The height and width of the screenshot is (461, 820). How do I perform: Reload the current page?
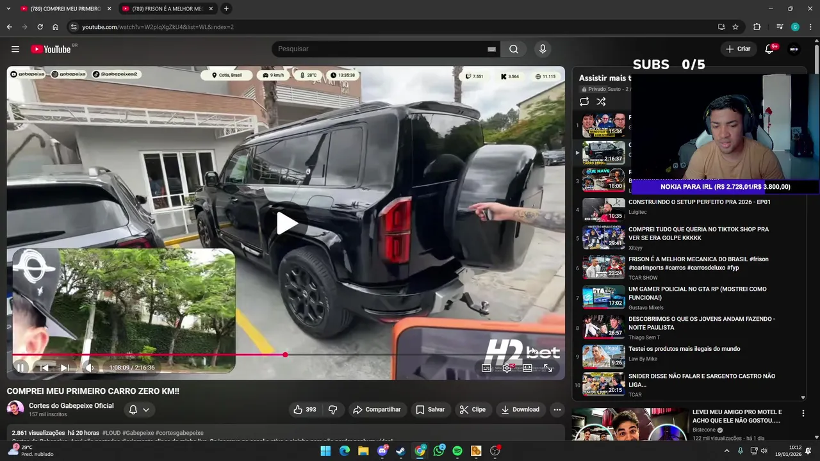pos(40,27)
